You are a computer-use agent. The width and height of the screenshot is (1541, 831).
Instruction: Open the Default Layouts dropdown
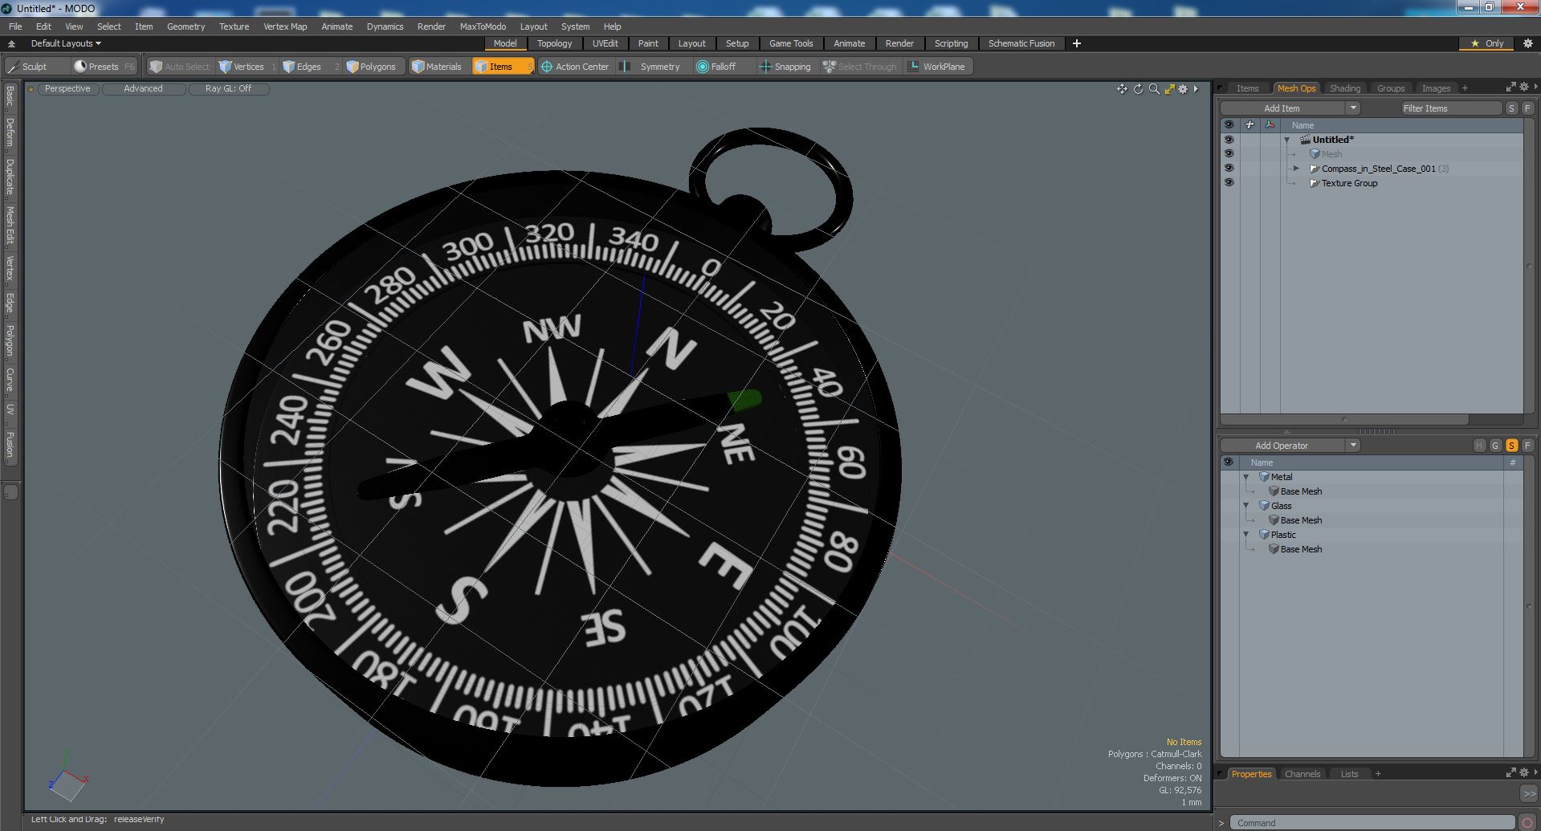[66, 43]
